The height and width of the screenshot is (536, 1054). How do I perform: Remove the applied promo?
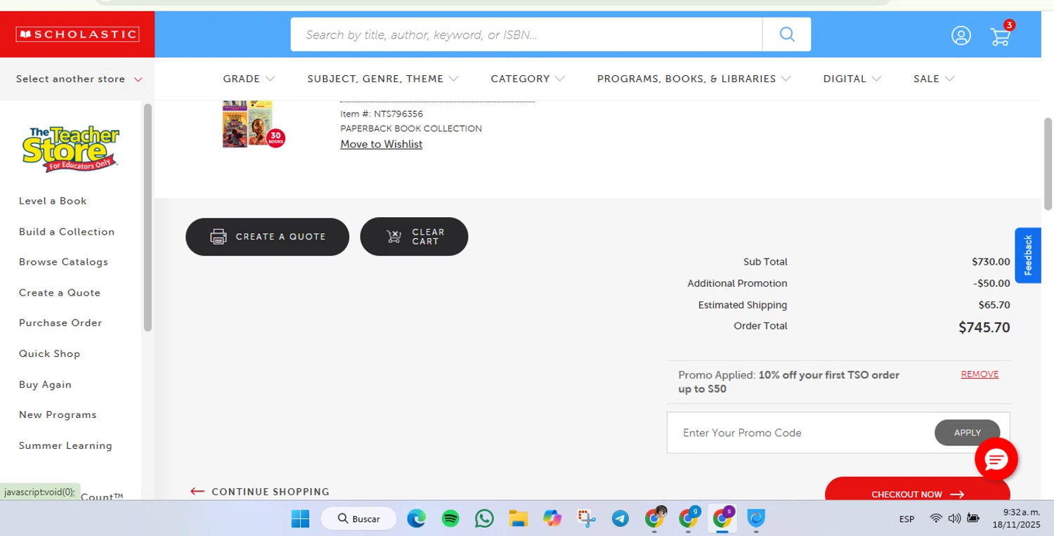(980, 374)
